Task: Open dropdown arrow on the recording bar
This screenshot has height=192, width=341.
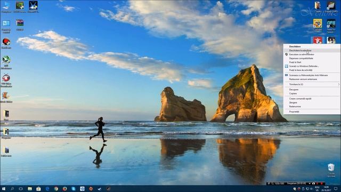Action: (x=310, y=183)
